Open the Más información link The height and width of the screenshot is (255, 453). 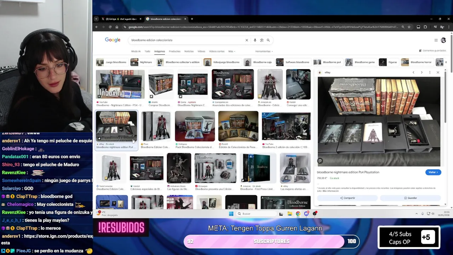[x=330, y=191]
